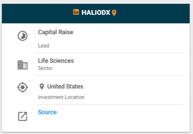193x134 pixels.
Task: Select the Life Sciences sector text
Action: pos(56,61)
